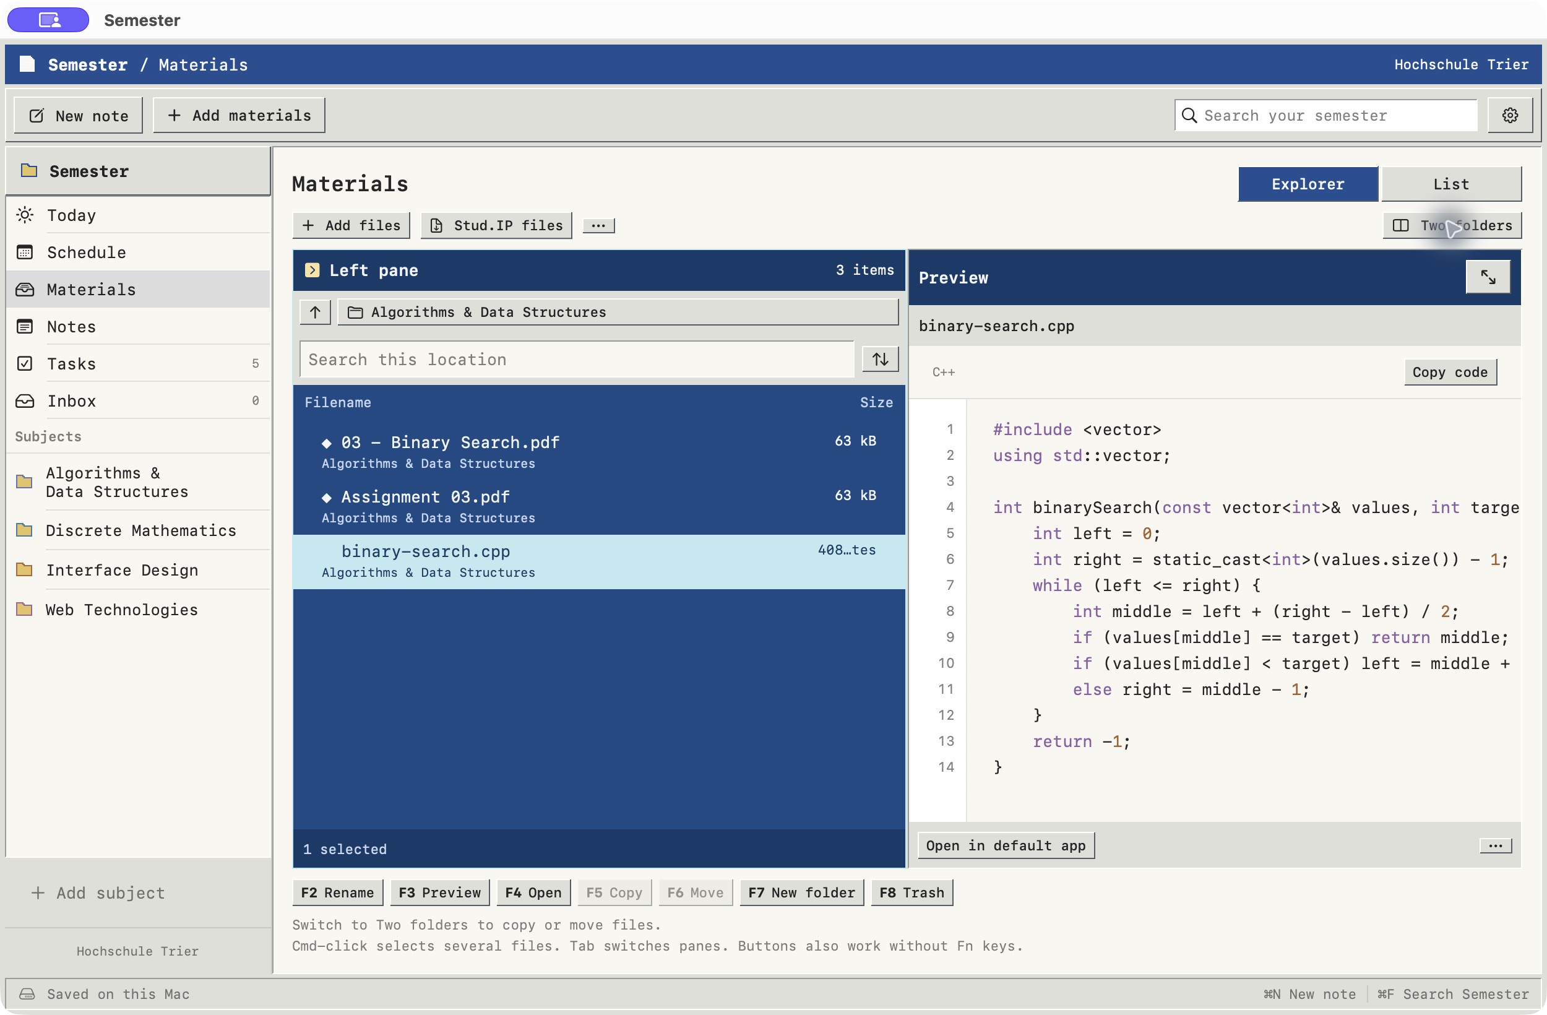The width and height of the screenshot is (1547, 1015).
Task: Click Semester breadcrumb in header
Action: coord(88,64)
